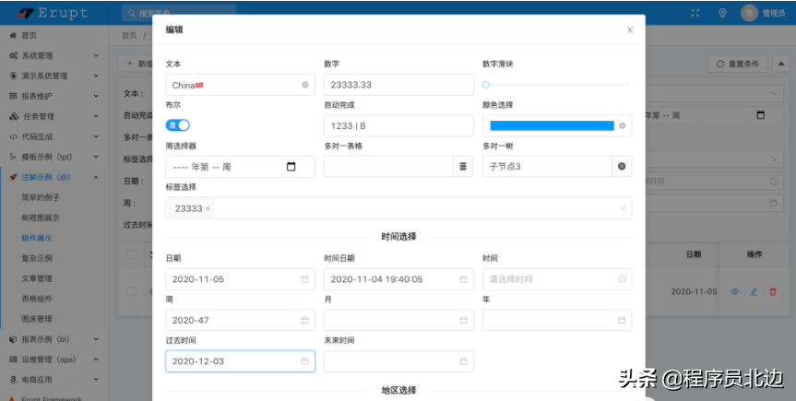
Task: Click the 数字滑块 slider handle
Action: click(486, 85)
